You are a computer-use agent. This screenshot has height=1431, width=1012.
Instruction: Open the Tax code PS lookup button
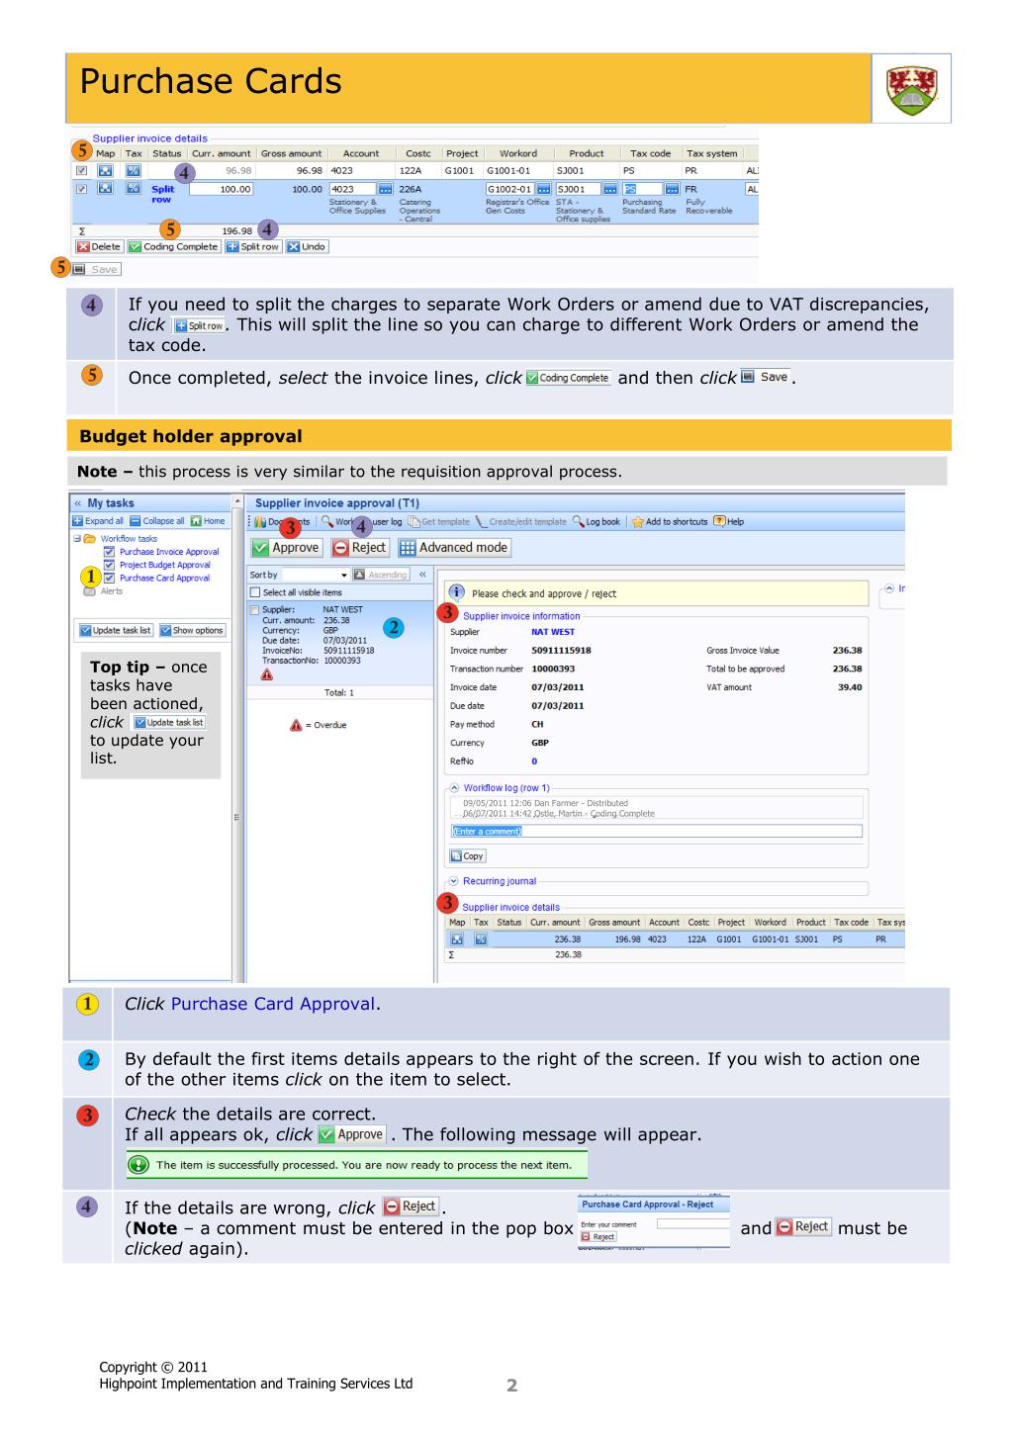click(672, 189)
